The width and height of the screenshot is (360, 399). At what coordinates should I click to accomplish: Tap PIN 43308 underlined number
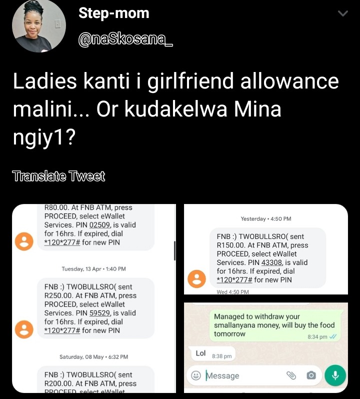tap(271, 262)
